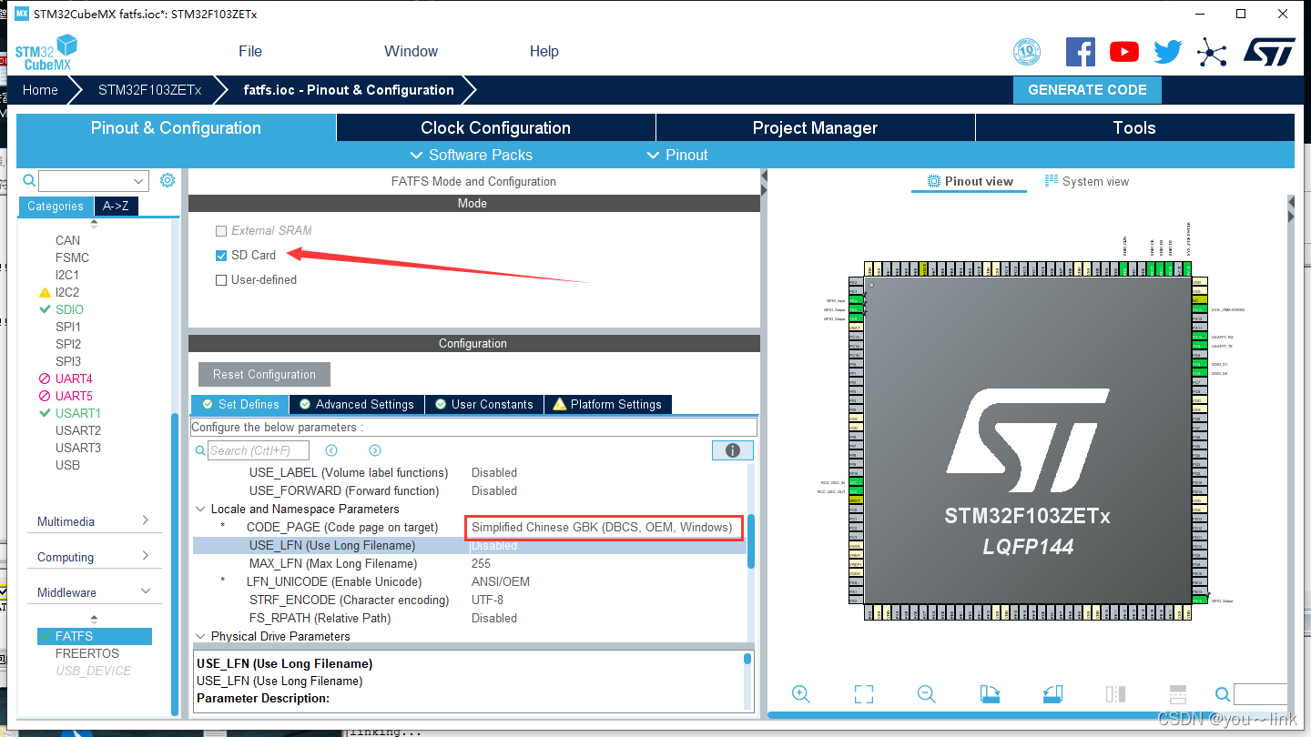Click the parameter list vertical scrollbar
Screen dimensions: 1311x737
coord(751,540)
